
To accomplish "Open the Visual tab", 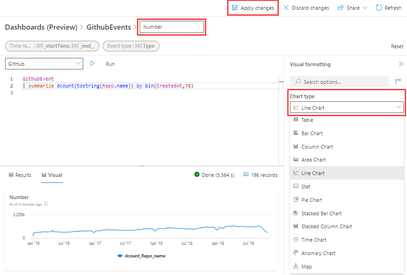I will click(52, 175).
